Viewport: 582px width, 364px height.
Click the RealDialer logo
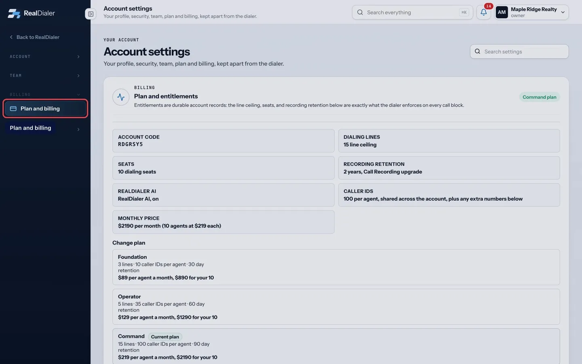point(31,13)
